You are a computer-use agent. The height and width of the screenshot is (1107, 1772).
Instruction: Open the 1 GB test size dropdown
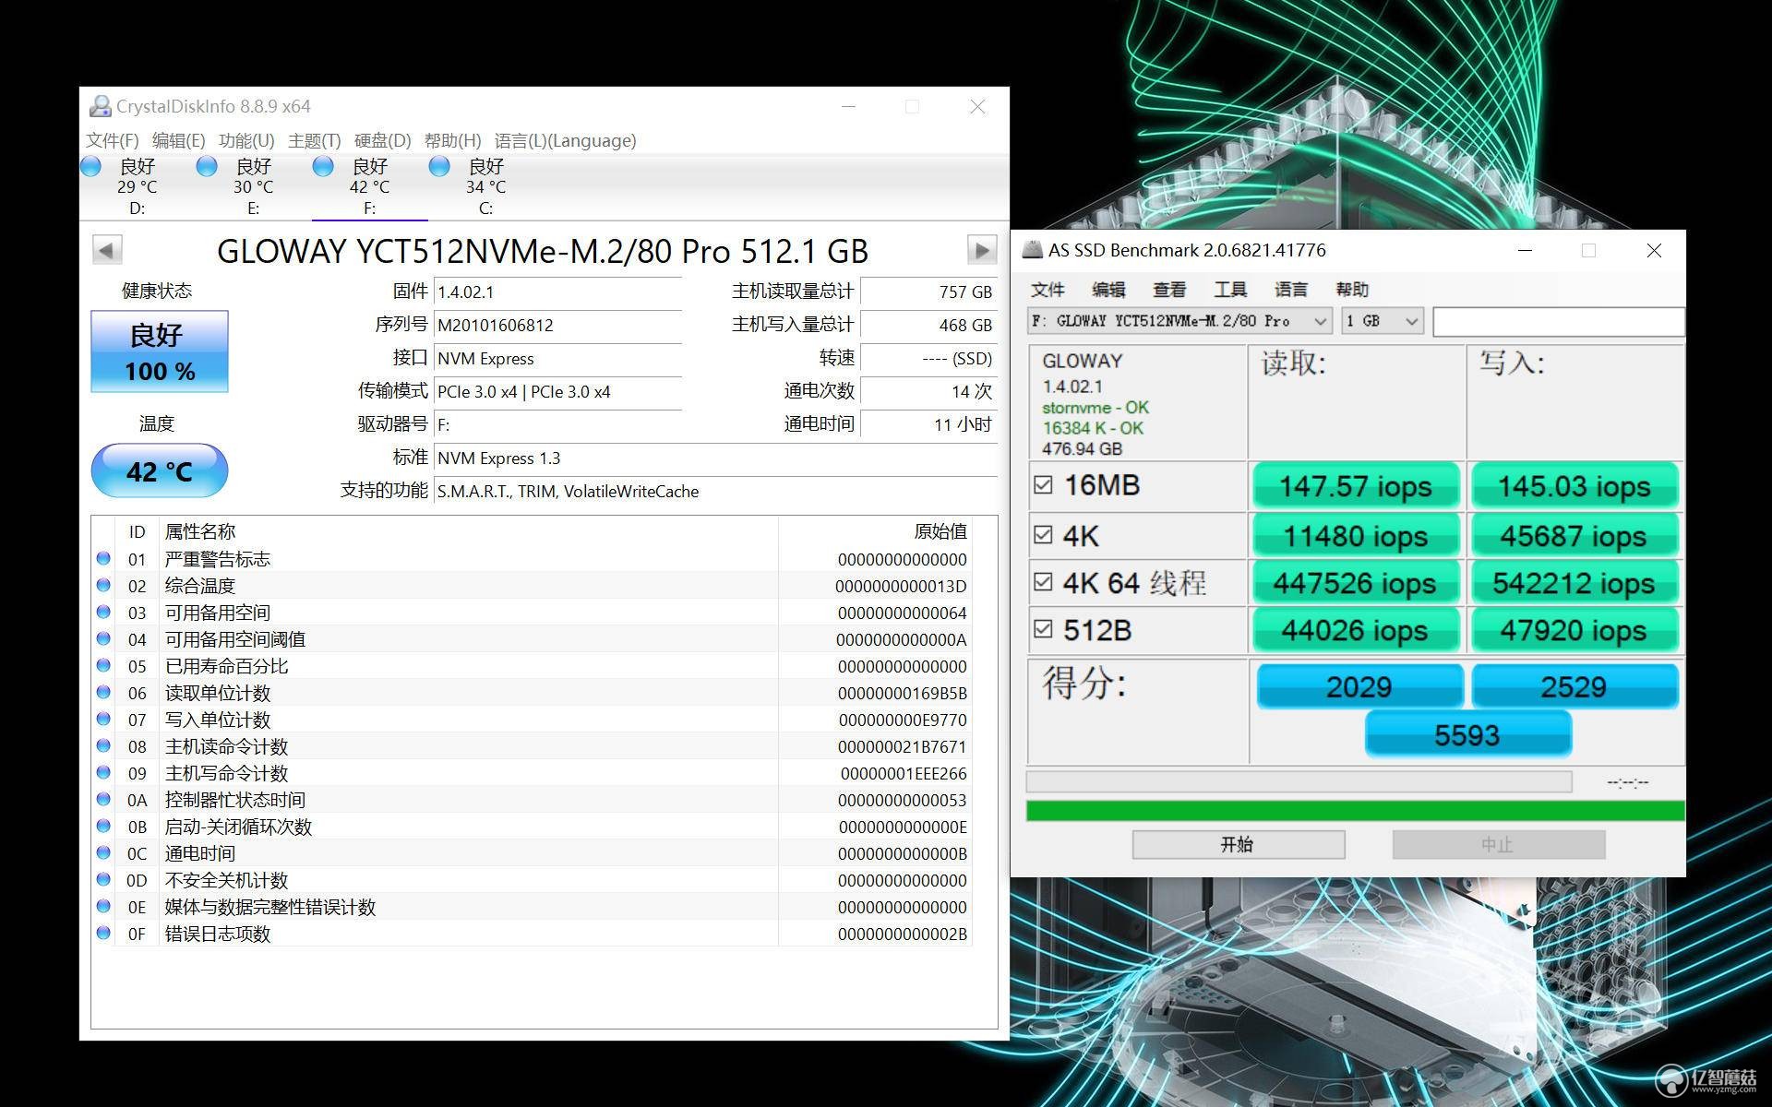1382,321
